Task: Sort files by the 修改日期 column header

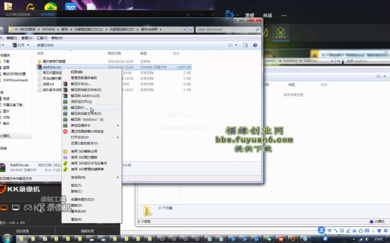Action: 114,53
